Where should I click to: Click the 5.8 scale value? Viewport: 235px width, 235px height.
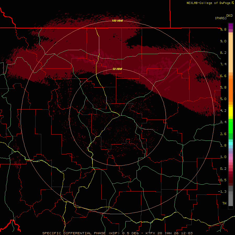pyautogui.click(x=223, y=87)
